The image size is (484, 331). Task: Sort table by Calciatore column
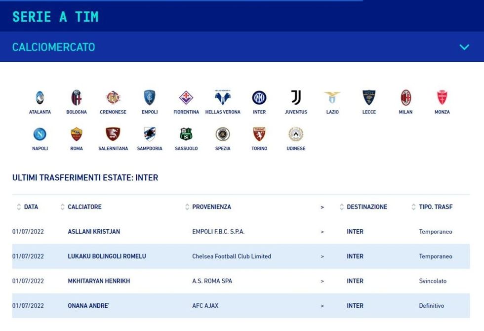(x=84, y=207)
